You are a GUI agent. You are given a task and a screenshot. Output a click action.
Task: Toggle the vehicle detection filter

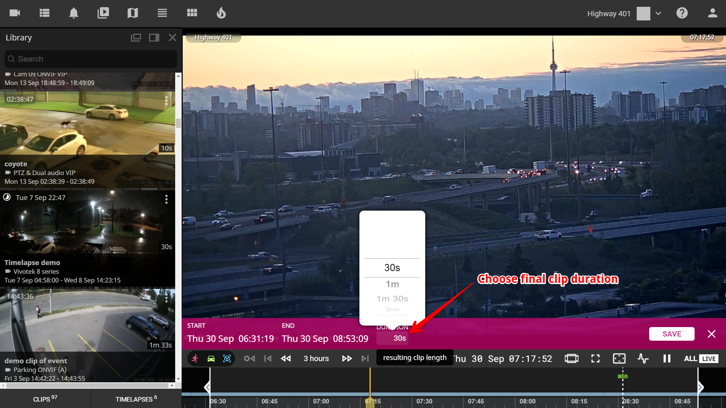click(x=211, y=358)
